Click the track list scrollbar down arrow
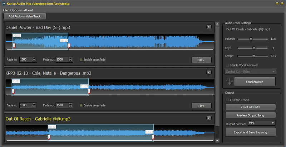Screen dimensions: 286x147 click(x=217, y=141)
